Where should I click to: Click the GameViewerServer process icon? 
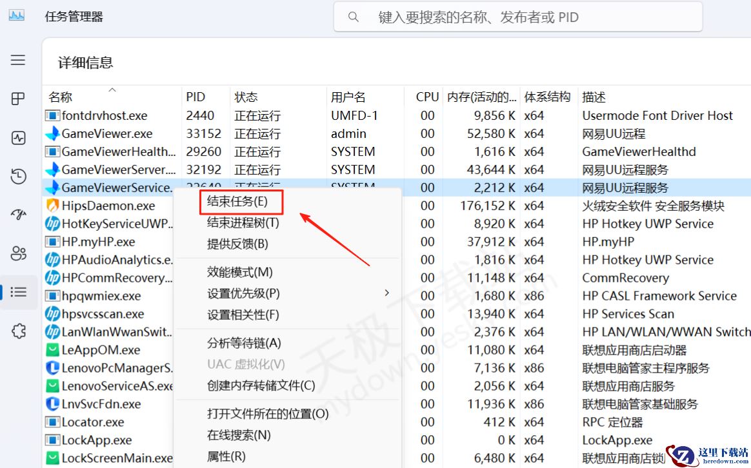(x=52, y=170)
